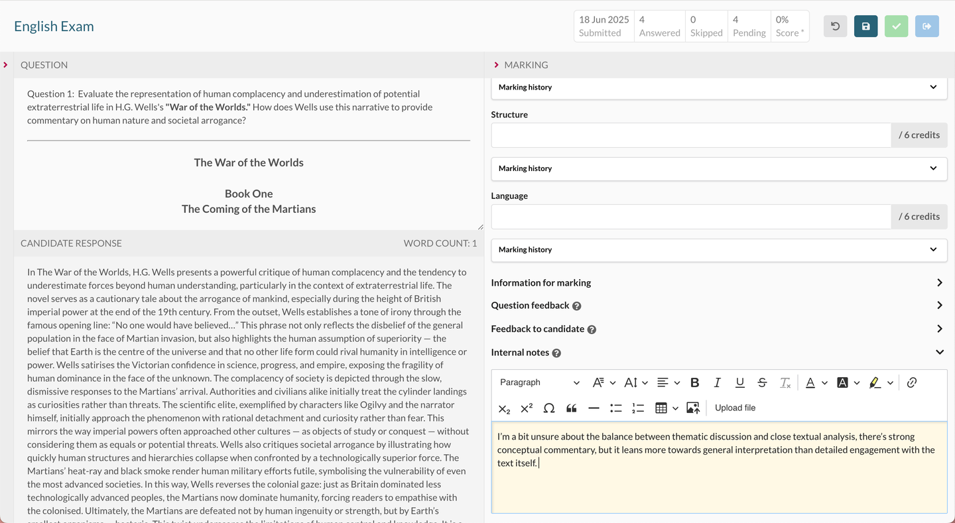Screen dimensions: 955x523
Task: Insert a horizontal line in notes
Action: coord(594,408)
